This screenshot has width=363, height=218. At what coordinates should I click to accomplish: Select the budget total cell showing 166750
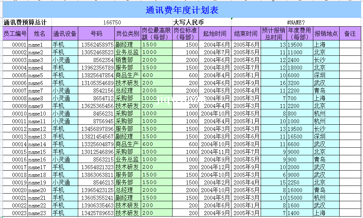click(x=112, y=22)
